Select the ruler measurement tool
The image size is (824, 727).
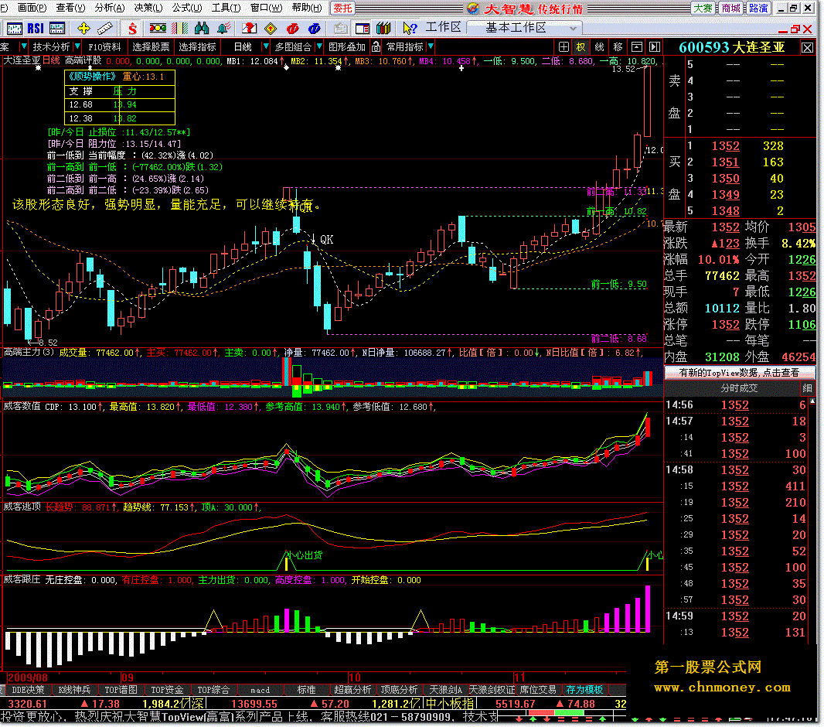(105, 29)
